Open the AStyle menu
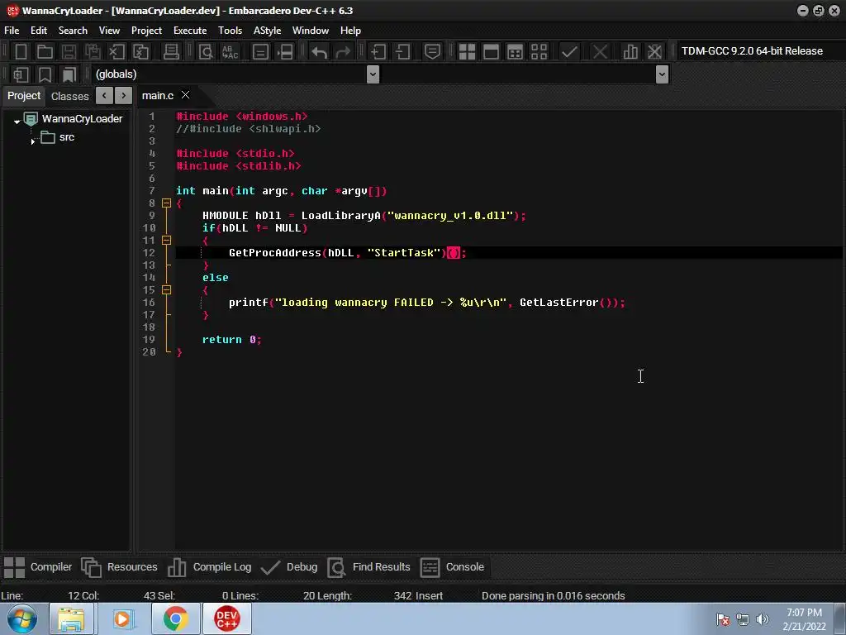Screen dimensions: 846x635 (267, 31)
